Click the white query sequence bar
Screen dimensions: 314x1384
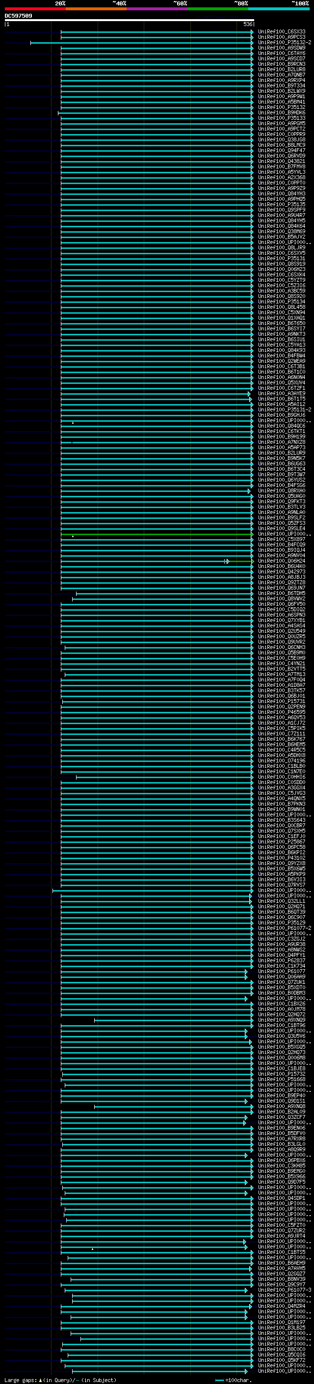pos(130,21)
